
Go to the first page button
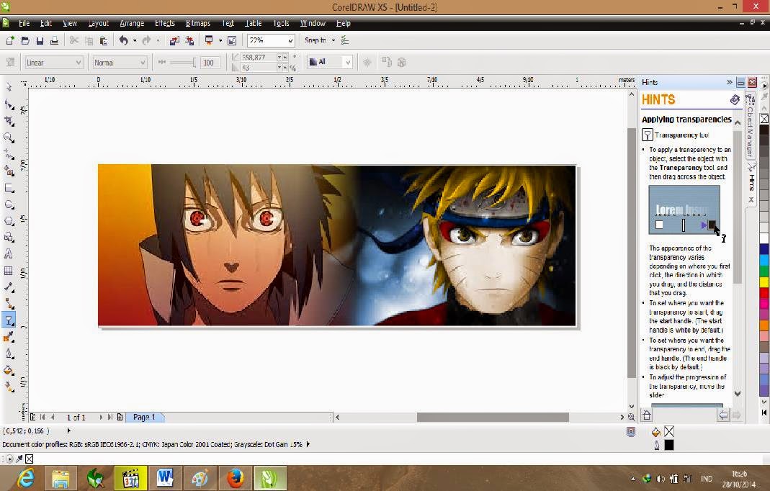pyautogui.click(x=42, y=418)
